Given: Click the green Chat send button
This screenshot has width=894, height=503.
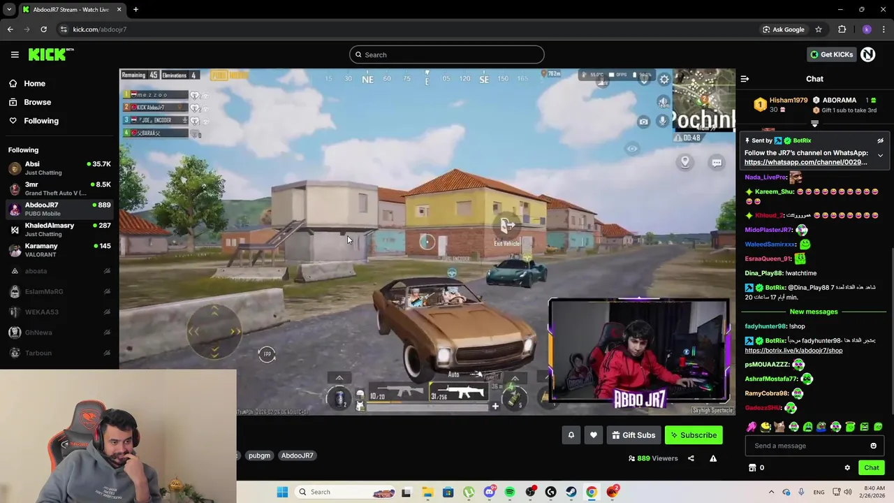Looking at the screenshot, I should coord(871,468).
